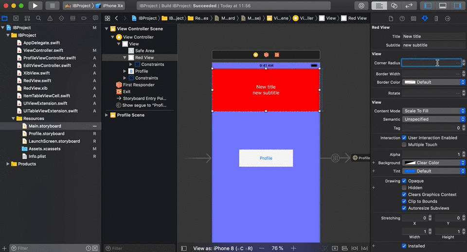Show the Size inspector

[x=436, y=18]
